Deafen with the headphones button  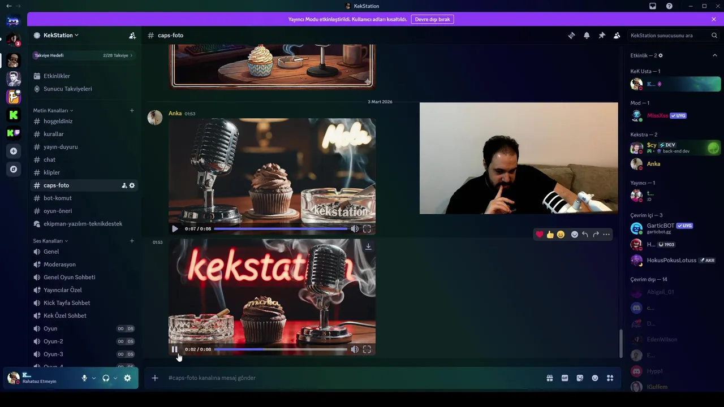pos(106,378)
